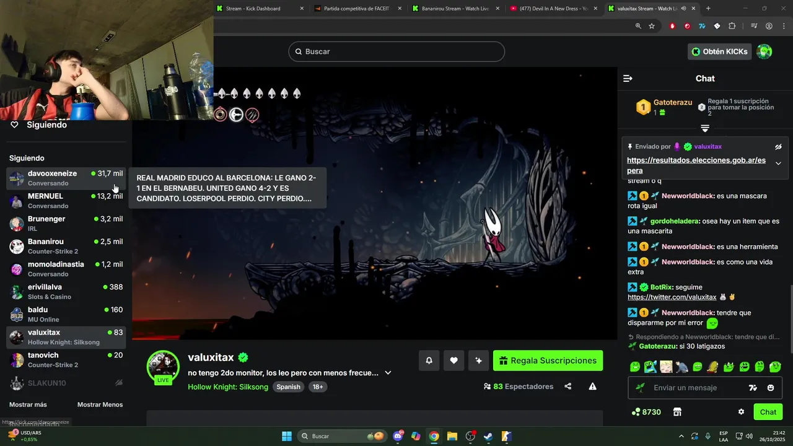
Task: Open MERNUEL channel in sidebar
Action: (x=66, y=201)
